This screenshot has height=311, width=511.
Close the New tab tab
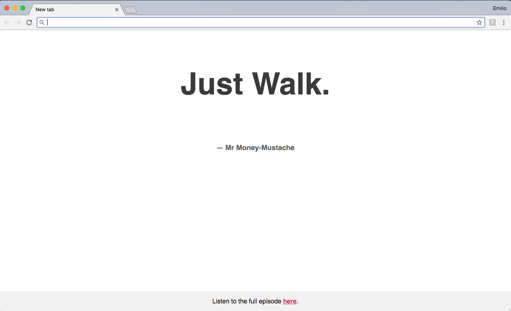point(117,10)
